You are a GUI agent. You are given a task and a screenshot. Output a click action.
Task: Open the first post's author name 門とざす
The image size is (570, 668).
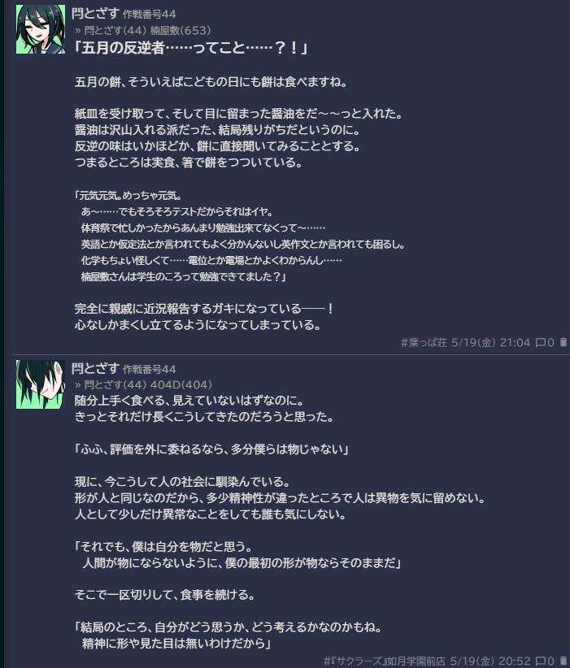[x=95, y=13]
